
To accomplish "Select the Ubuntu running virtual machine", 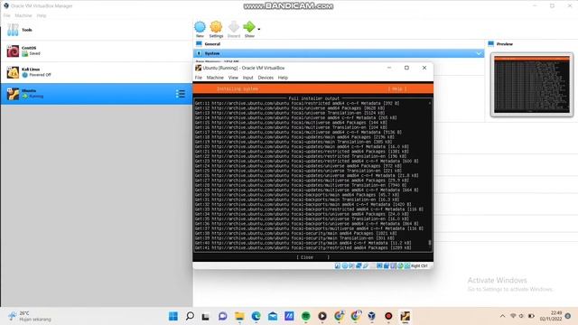I will pyautogui.click(x=96, y=94).
